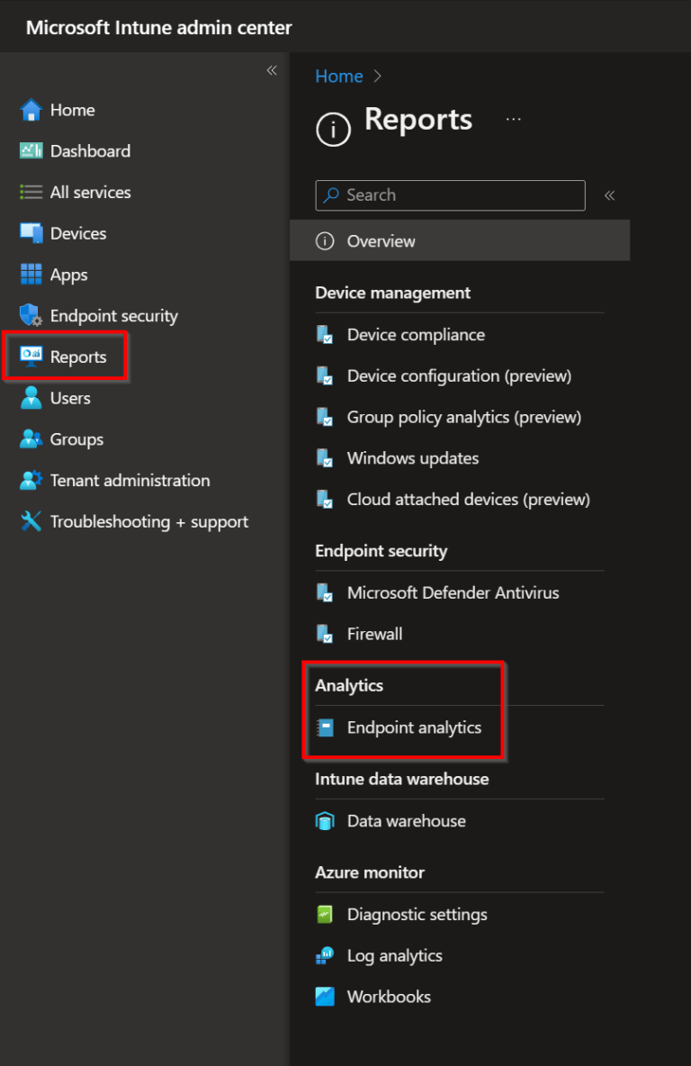Click the Data warehouse icon
Viewport: 691px width, 1066px height.
coord(325,821)
